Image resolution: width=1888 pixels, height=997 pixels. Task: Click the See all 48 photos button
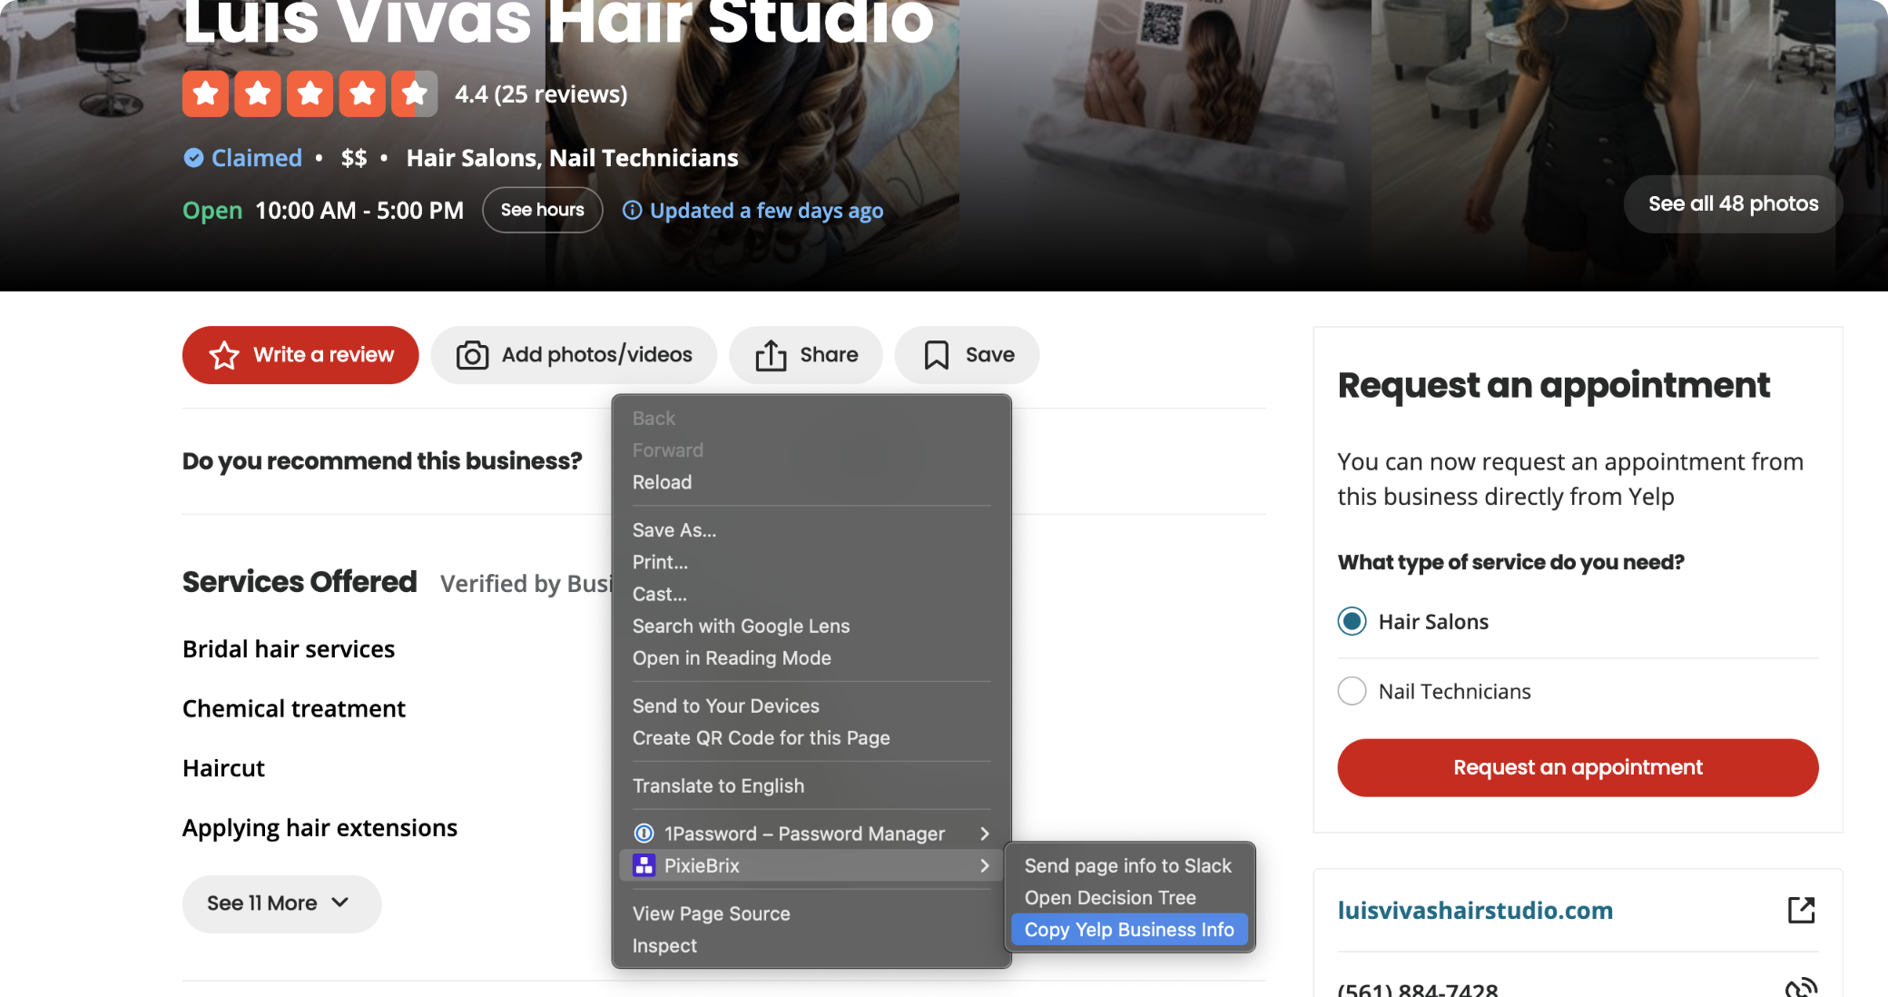1732,203
